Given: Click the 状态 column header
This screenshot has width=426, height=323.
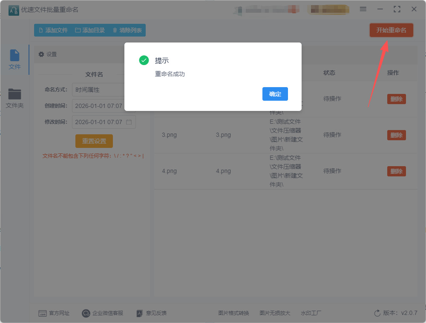Looking at the screenshot, I should (329, 73).
